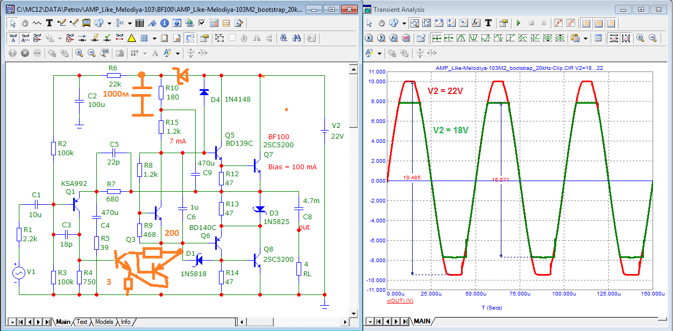Click the v(OUT) (V) axis label
The height and width of the screenshot is (331, 673).
click(x=399, y=301)
